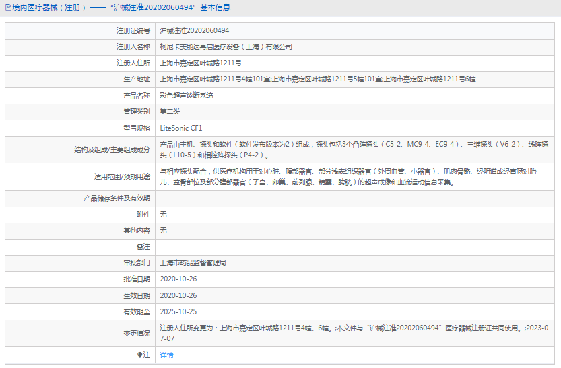Viewport: 561px width, 368px height.
Task: Select registration number 沪械注准20202060494 value
Action: click(194, 31)
